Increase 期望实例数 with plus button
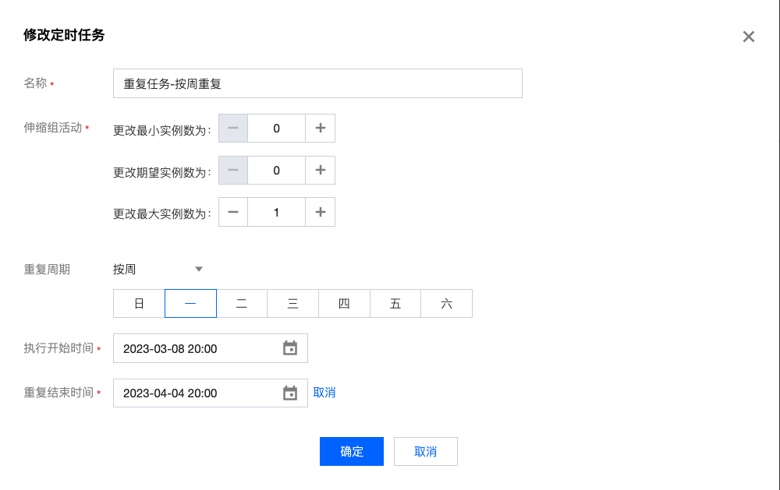This screenshot has height=490, width=780. pos(320,170)
